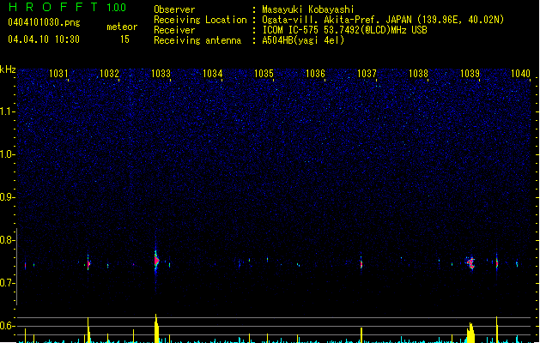
Task: Click the tallest yellow amplitude peak under 1033
Action: tap(157, 328)
